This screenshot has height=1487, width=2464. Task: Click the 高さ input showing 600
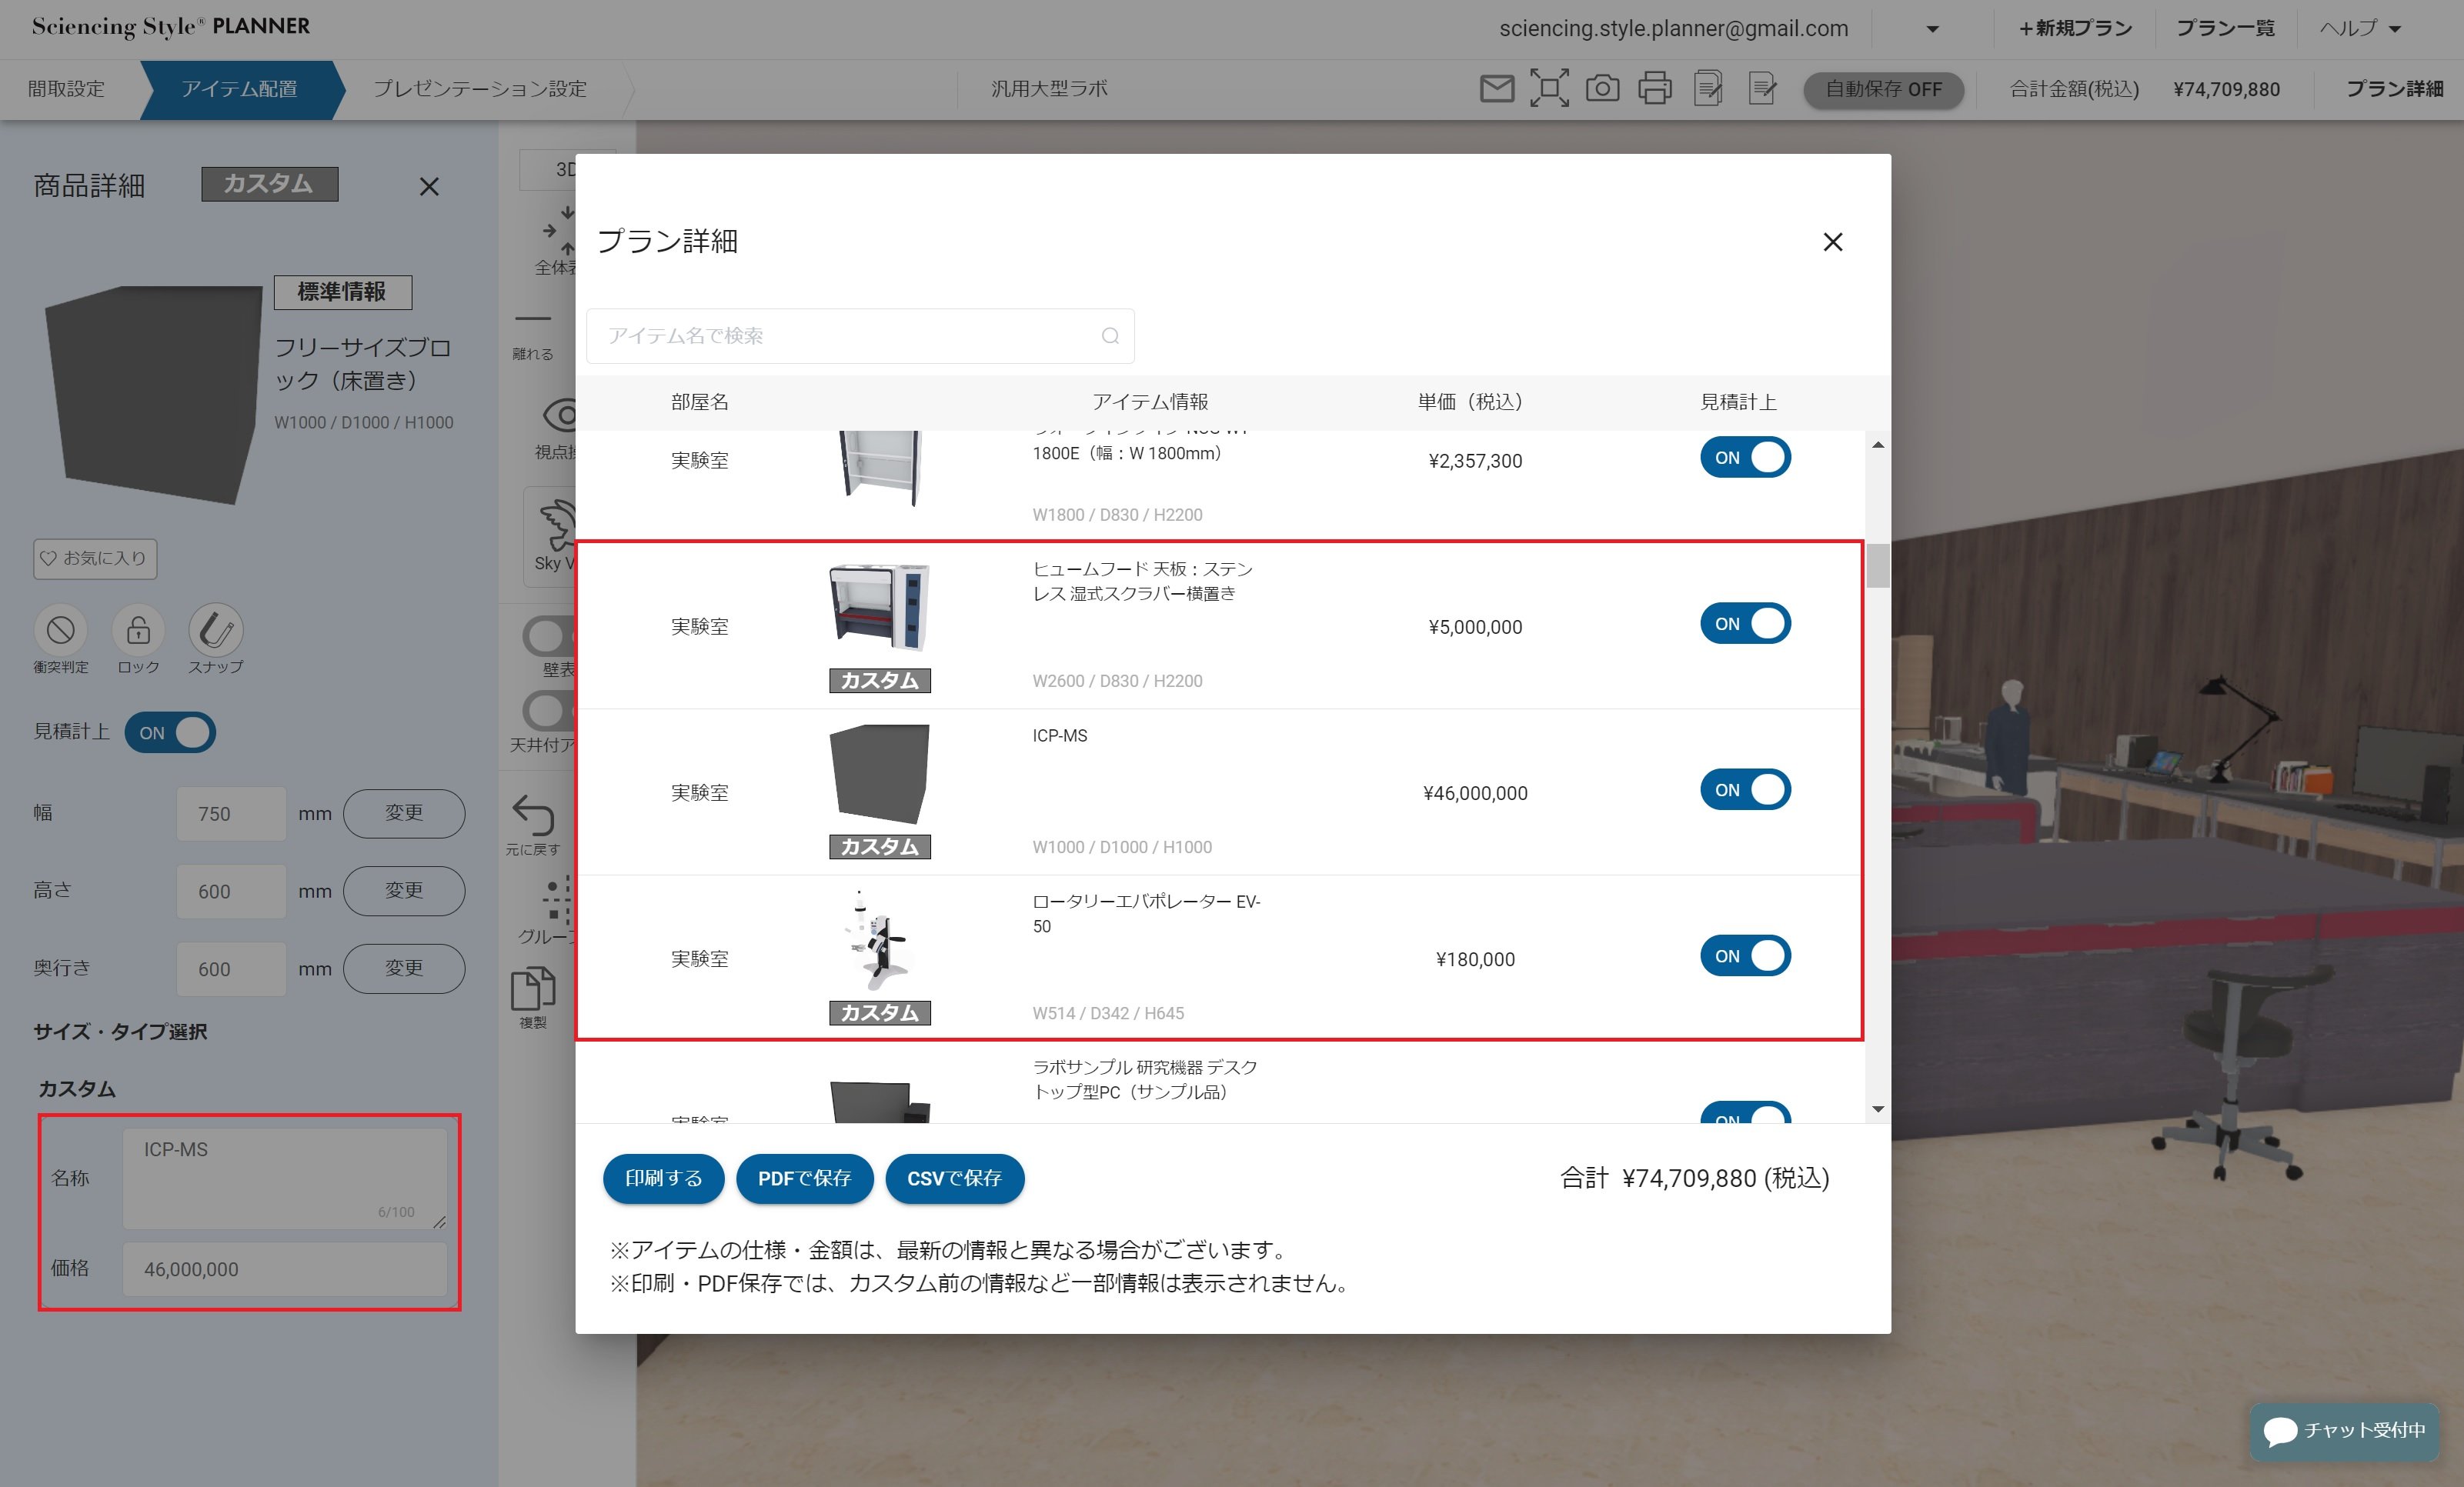pyautogui.click(x=231, y=891)
